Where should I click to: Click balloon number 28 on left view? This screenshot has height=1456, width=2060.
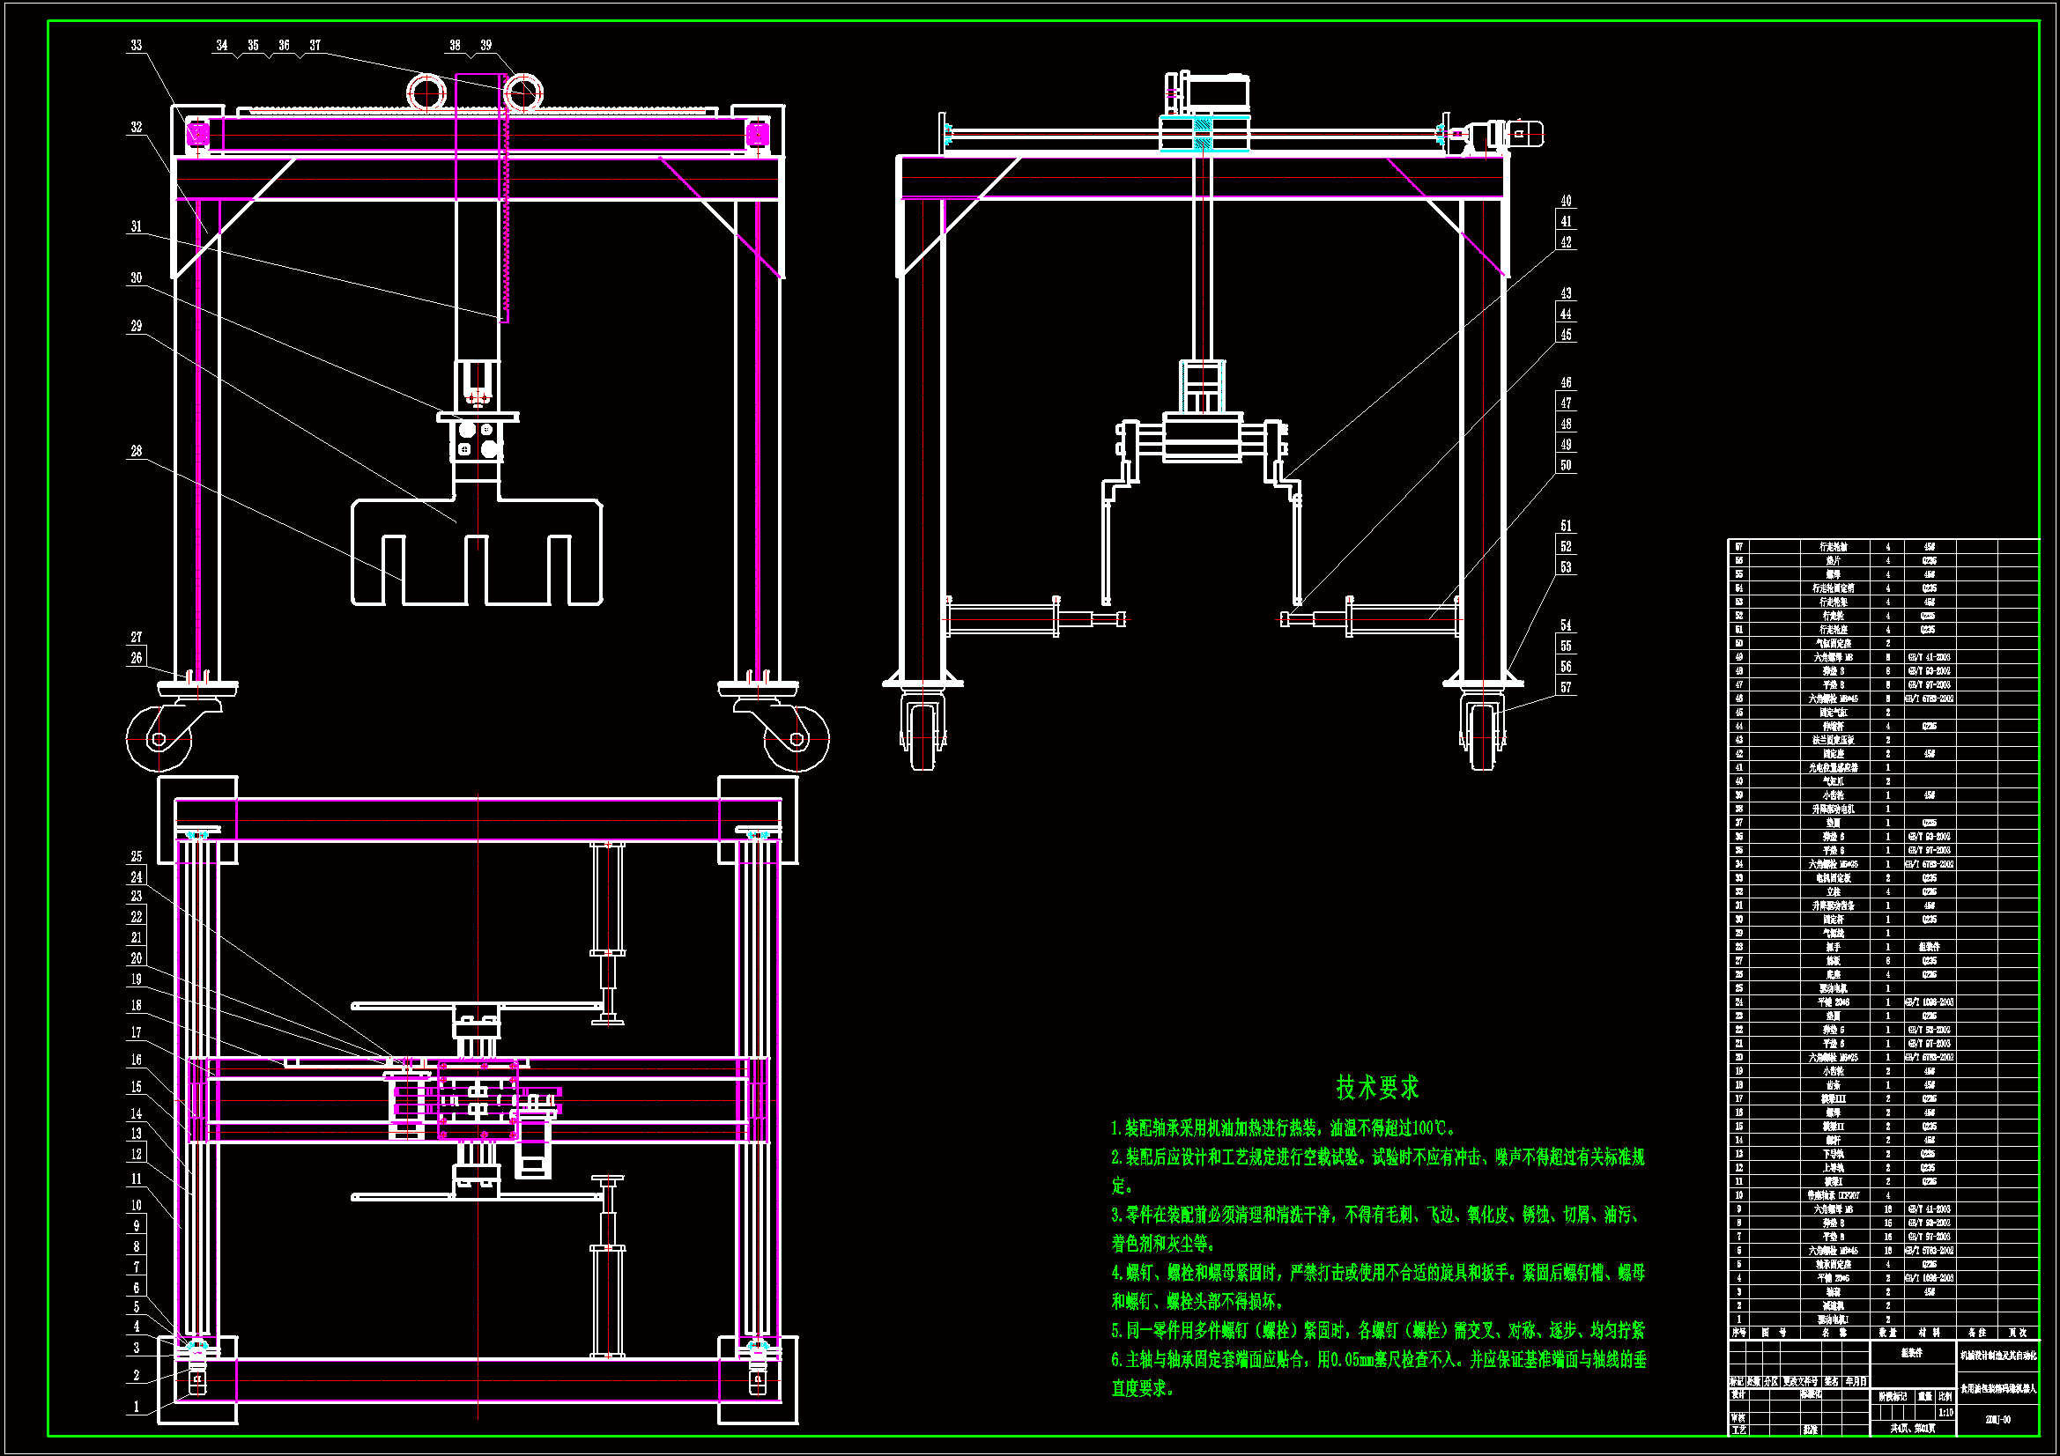(137, 451)
